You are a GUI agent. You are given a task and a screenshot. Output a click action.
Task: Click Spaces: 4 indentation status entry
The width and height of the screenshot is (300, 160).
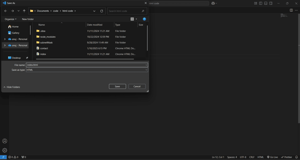click(x=232, y=157)
